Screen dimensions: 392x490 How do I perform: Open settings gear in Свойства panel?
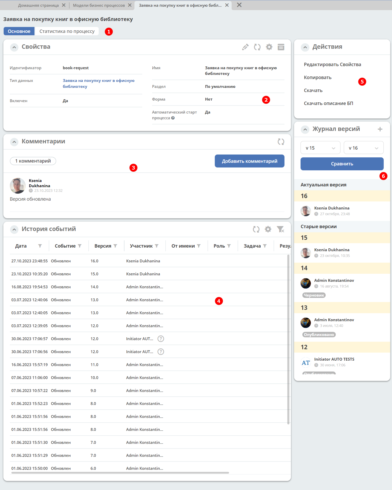point(269,47)
